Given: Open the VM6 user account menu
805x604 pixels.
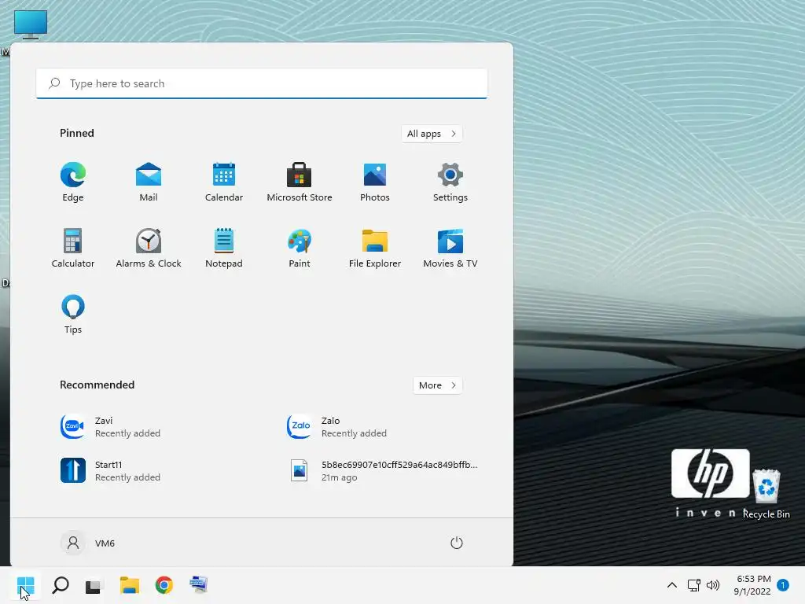Looking at the screenshot, I should point(88,543).
